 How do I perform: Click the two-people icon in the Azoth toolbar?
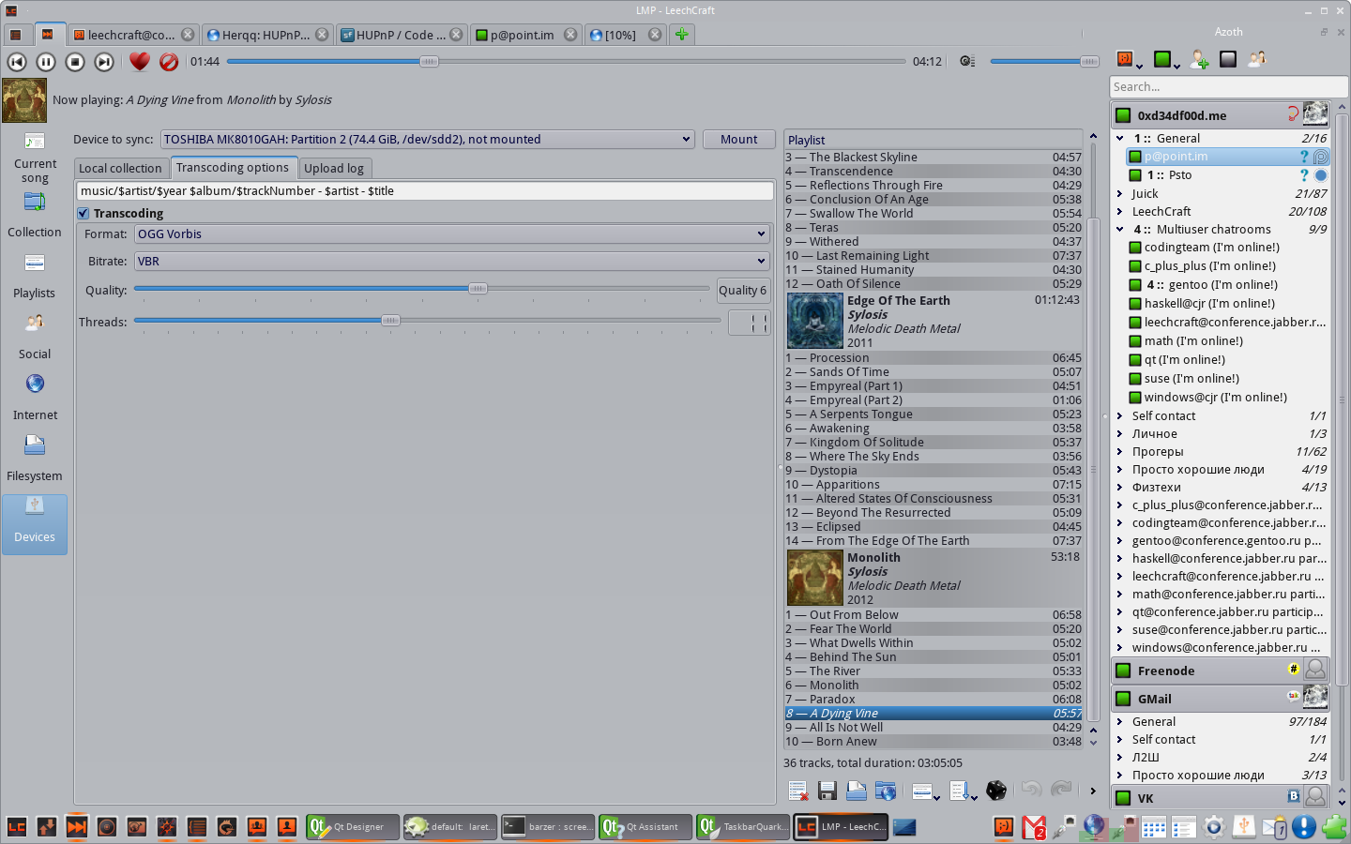(1257, 59)
